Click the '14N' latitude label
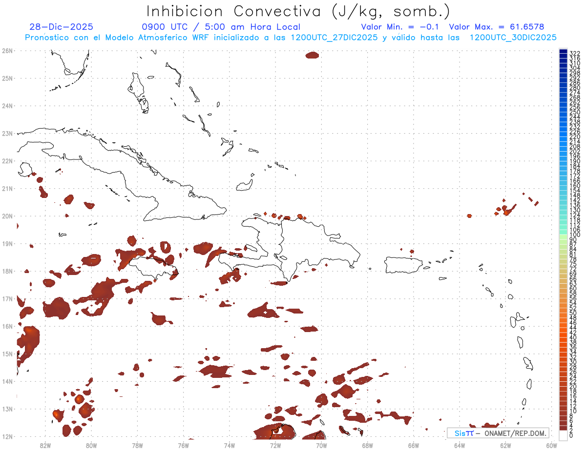This screenshot has width=586, height=452. point(7,381)
